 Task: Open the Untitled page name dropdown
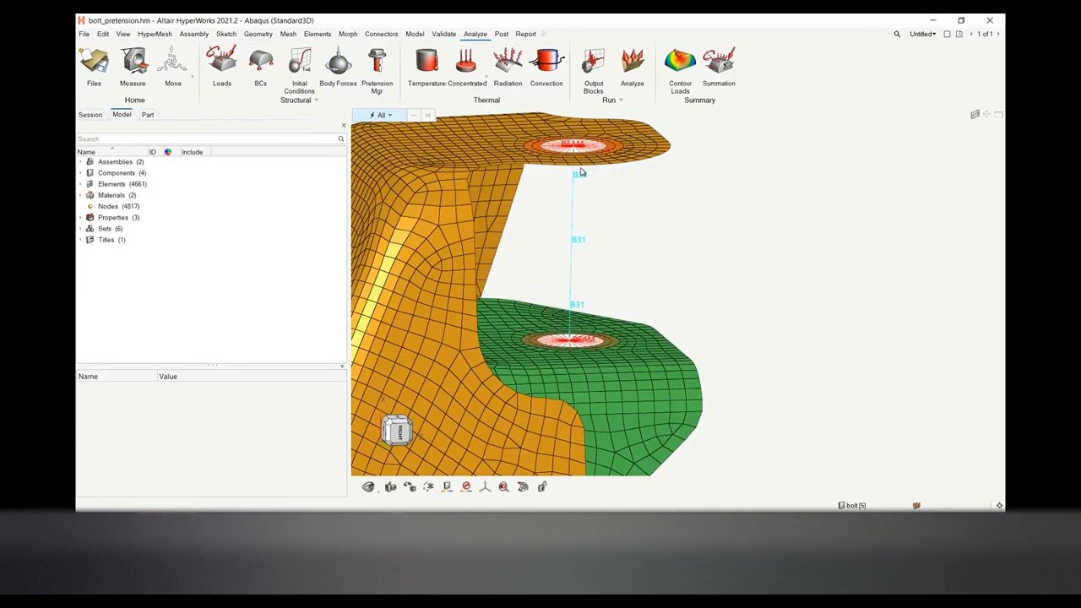(922, 34)
